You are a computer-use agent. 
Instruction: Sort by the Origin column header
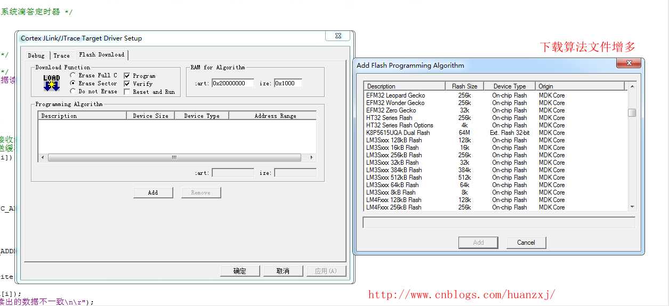(x=580, y=86)
